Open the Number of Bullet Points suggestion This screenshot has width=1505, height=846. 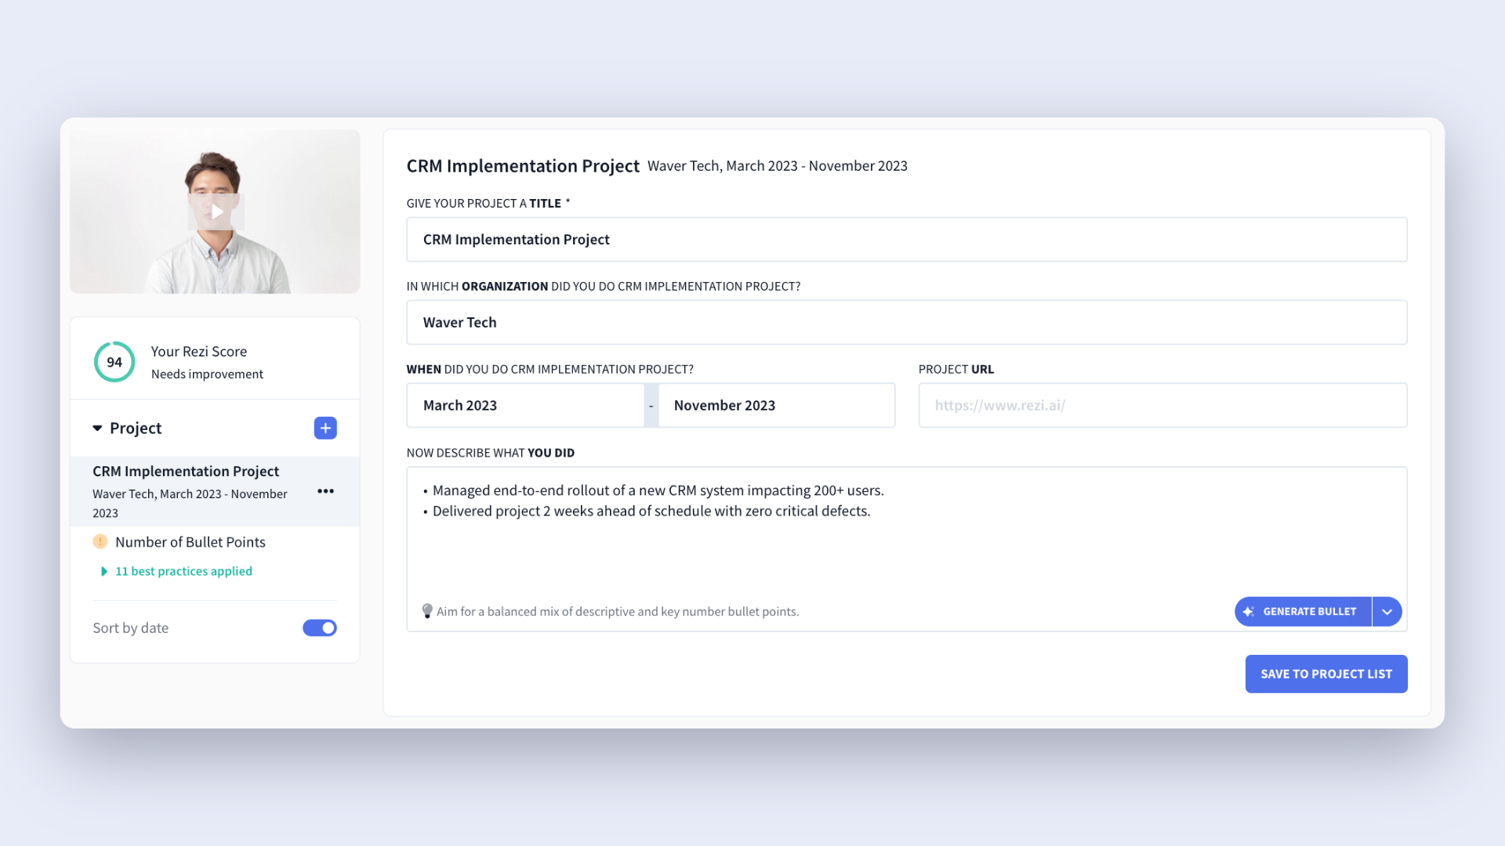point(190,542)
